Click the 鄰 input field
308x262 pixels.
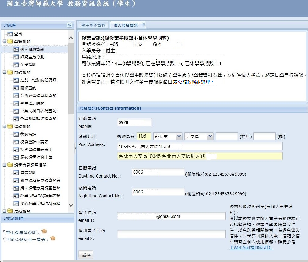264,136
